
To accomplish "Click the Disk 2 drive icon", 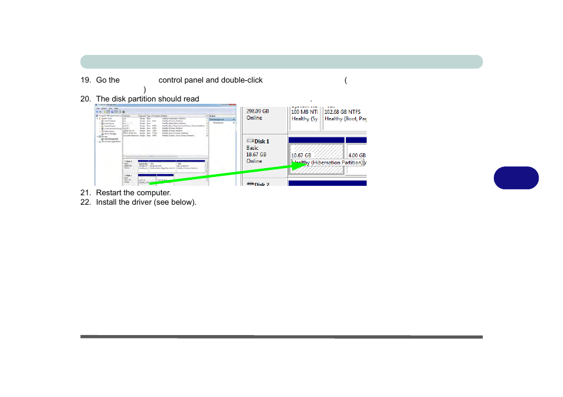I will [x=250, y=184].
